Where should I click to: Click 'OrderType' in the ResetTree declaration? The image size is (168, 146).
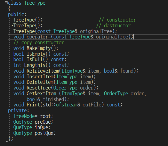65,88
